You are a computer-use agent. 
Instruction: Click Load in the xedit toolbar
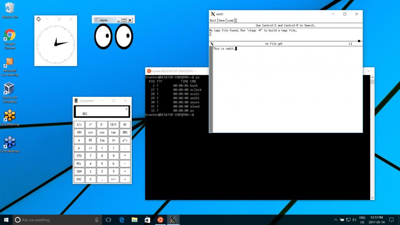tap(230, 21)
